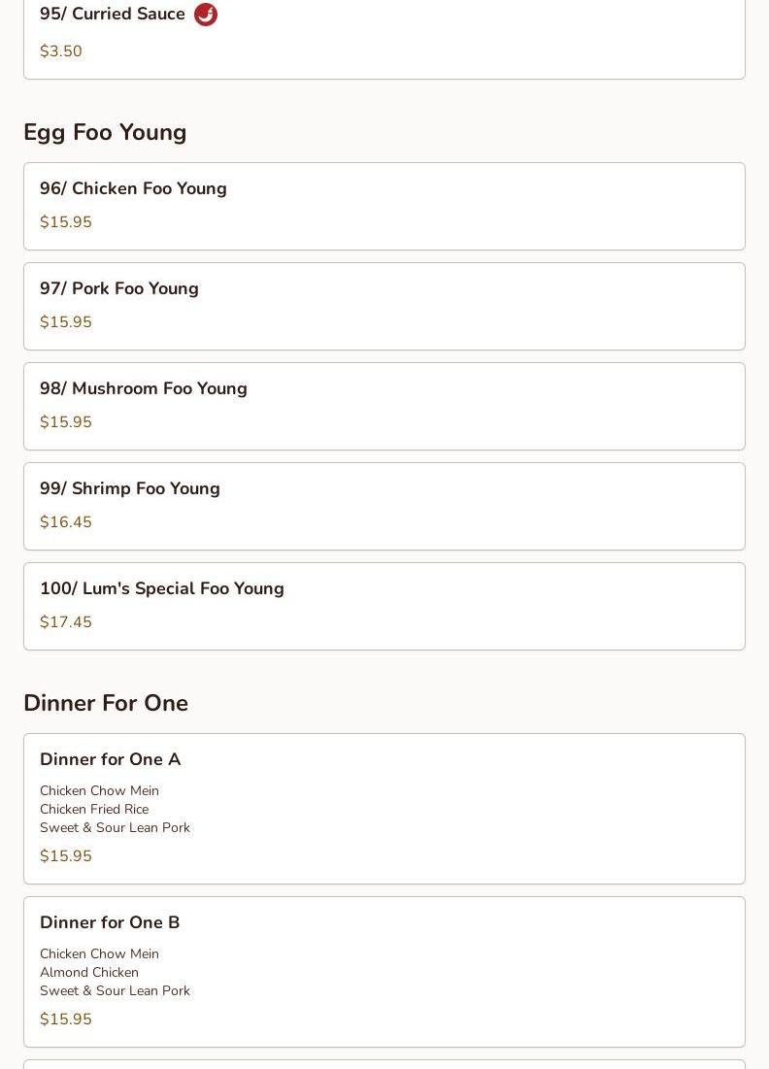Click the $15.95 Mushroom Foo Young price
This screenshot has height=1069, width=769.
tap(66, 422)
